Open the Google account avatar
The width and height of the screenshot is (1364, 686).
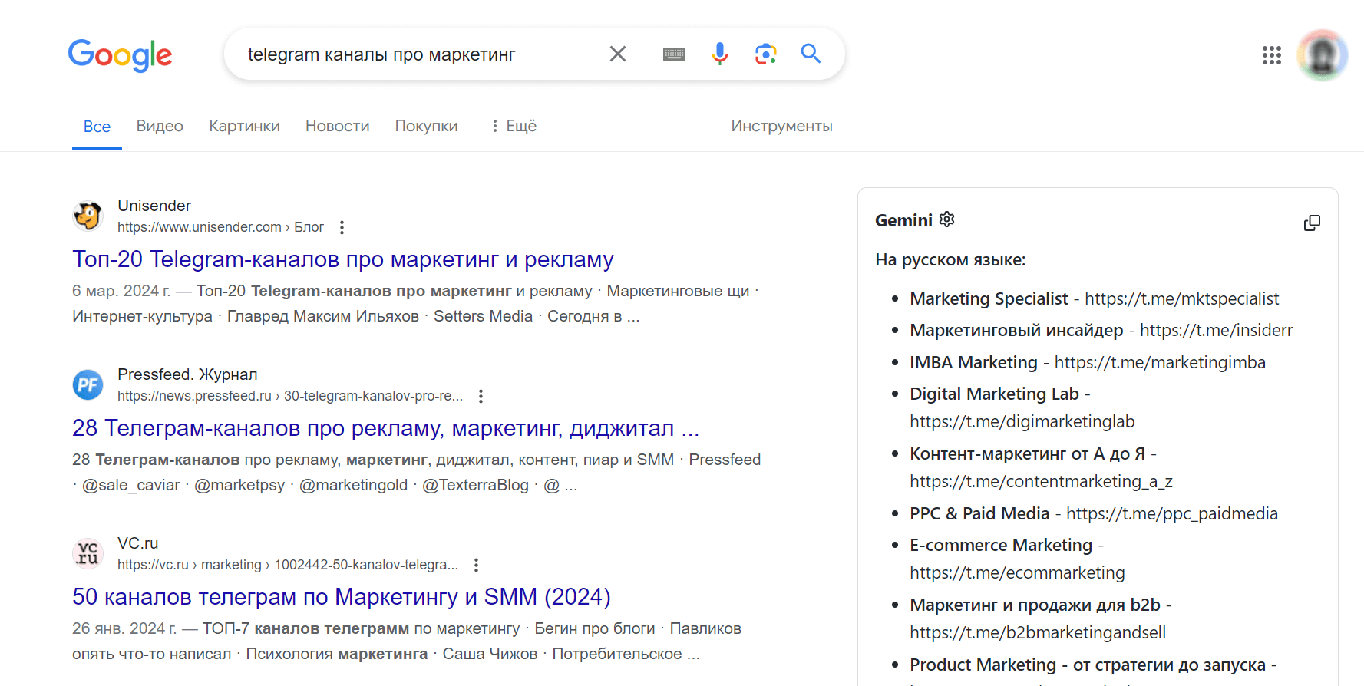click(x=1322, y=55)
